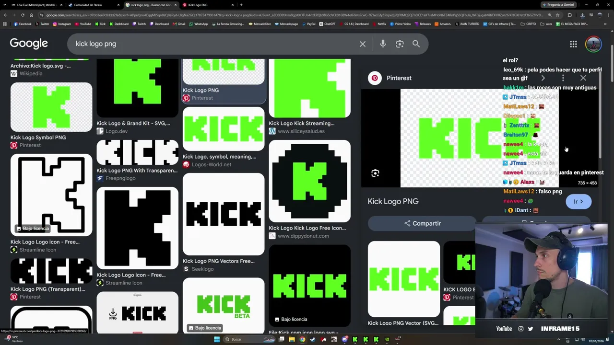Click the Pinterest source icon in preview panel

(375, 78)
